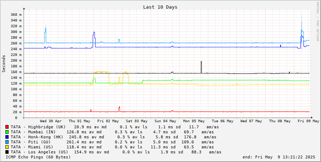Click the '20.9 ms av md' value
Viewport: 321px width, 162px height.
(x=90, y=127)
